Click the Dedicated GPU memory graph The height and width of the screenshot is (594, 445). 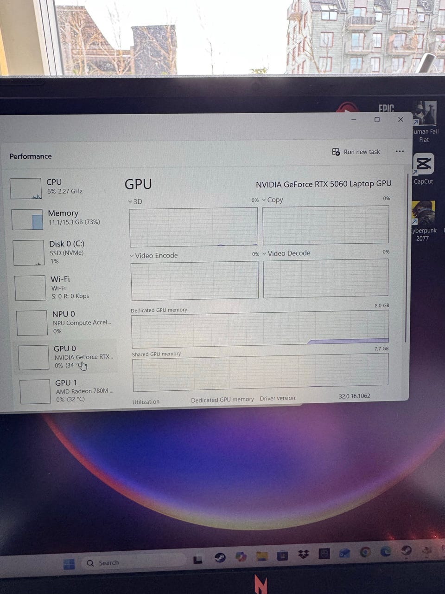point(260,329)
